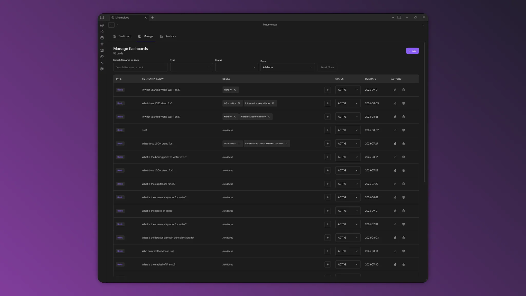Open the Type filter dropdown

[191, 67]
